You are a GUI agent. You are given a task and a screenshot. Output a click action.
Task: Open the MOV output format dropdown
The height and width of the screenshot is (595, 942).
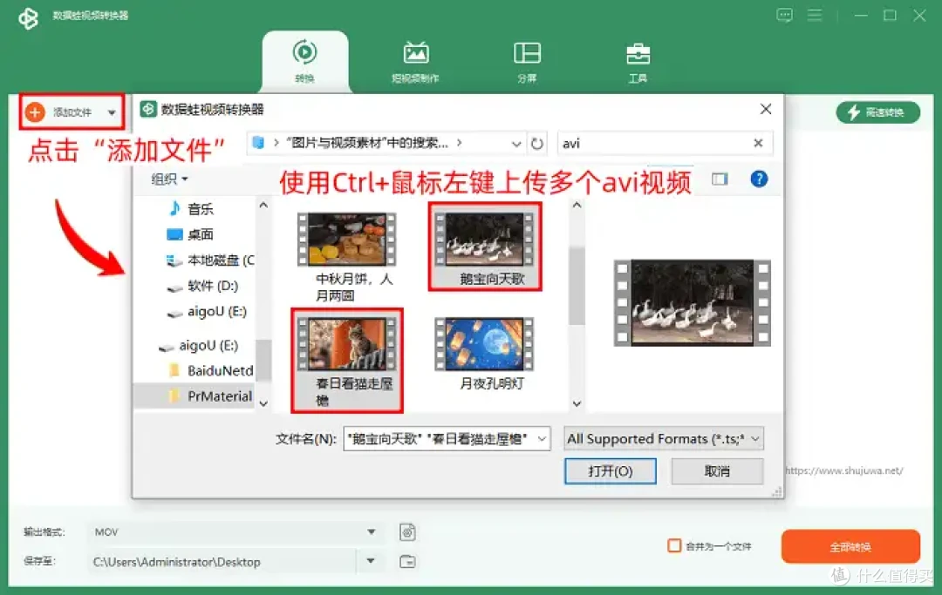(235, 532)
